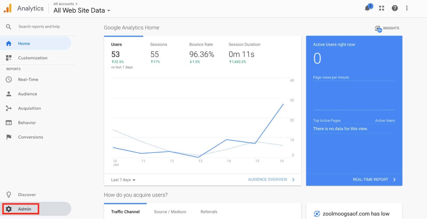Open the Google apps grid icon
The image size is (427, 219).
[x=381, y=8]
